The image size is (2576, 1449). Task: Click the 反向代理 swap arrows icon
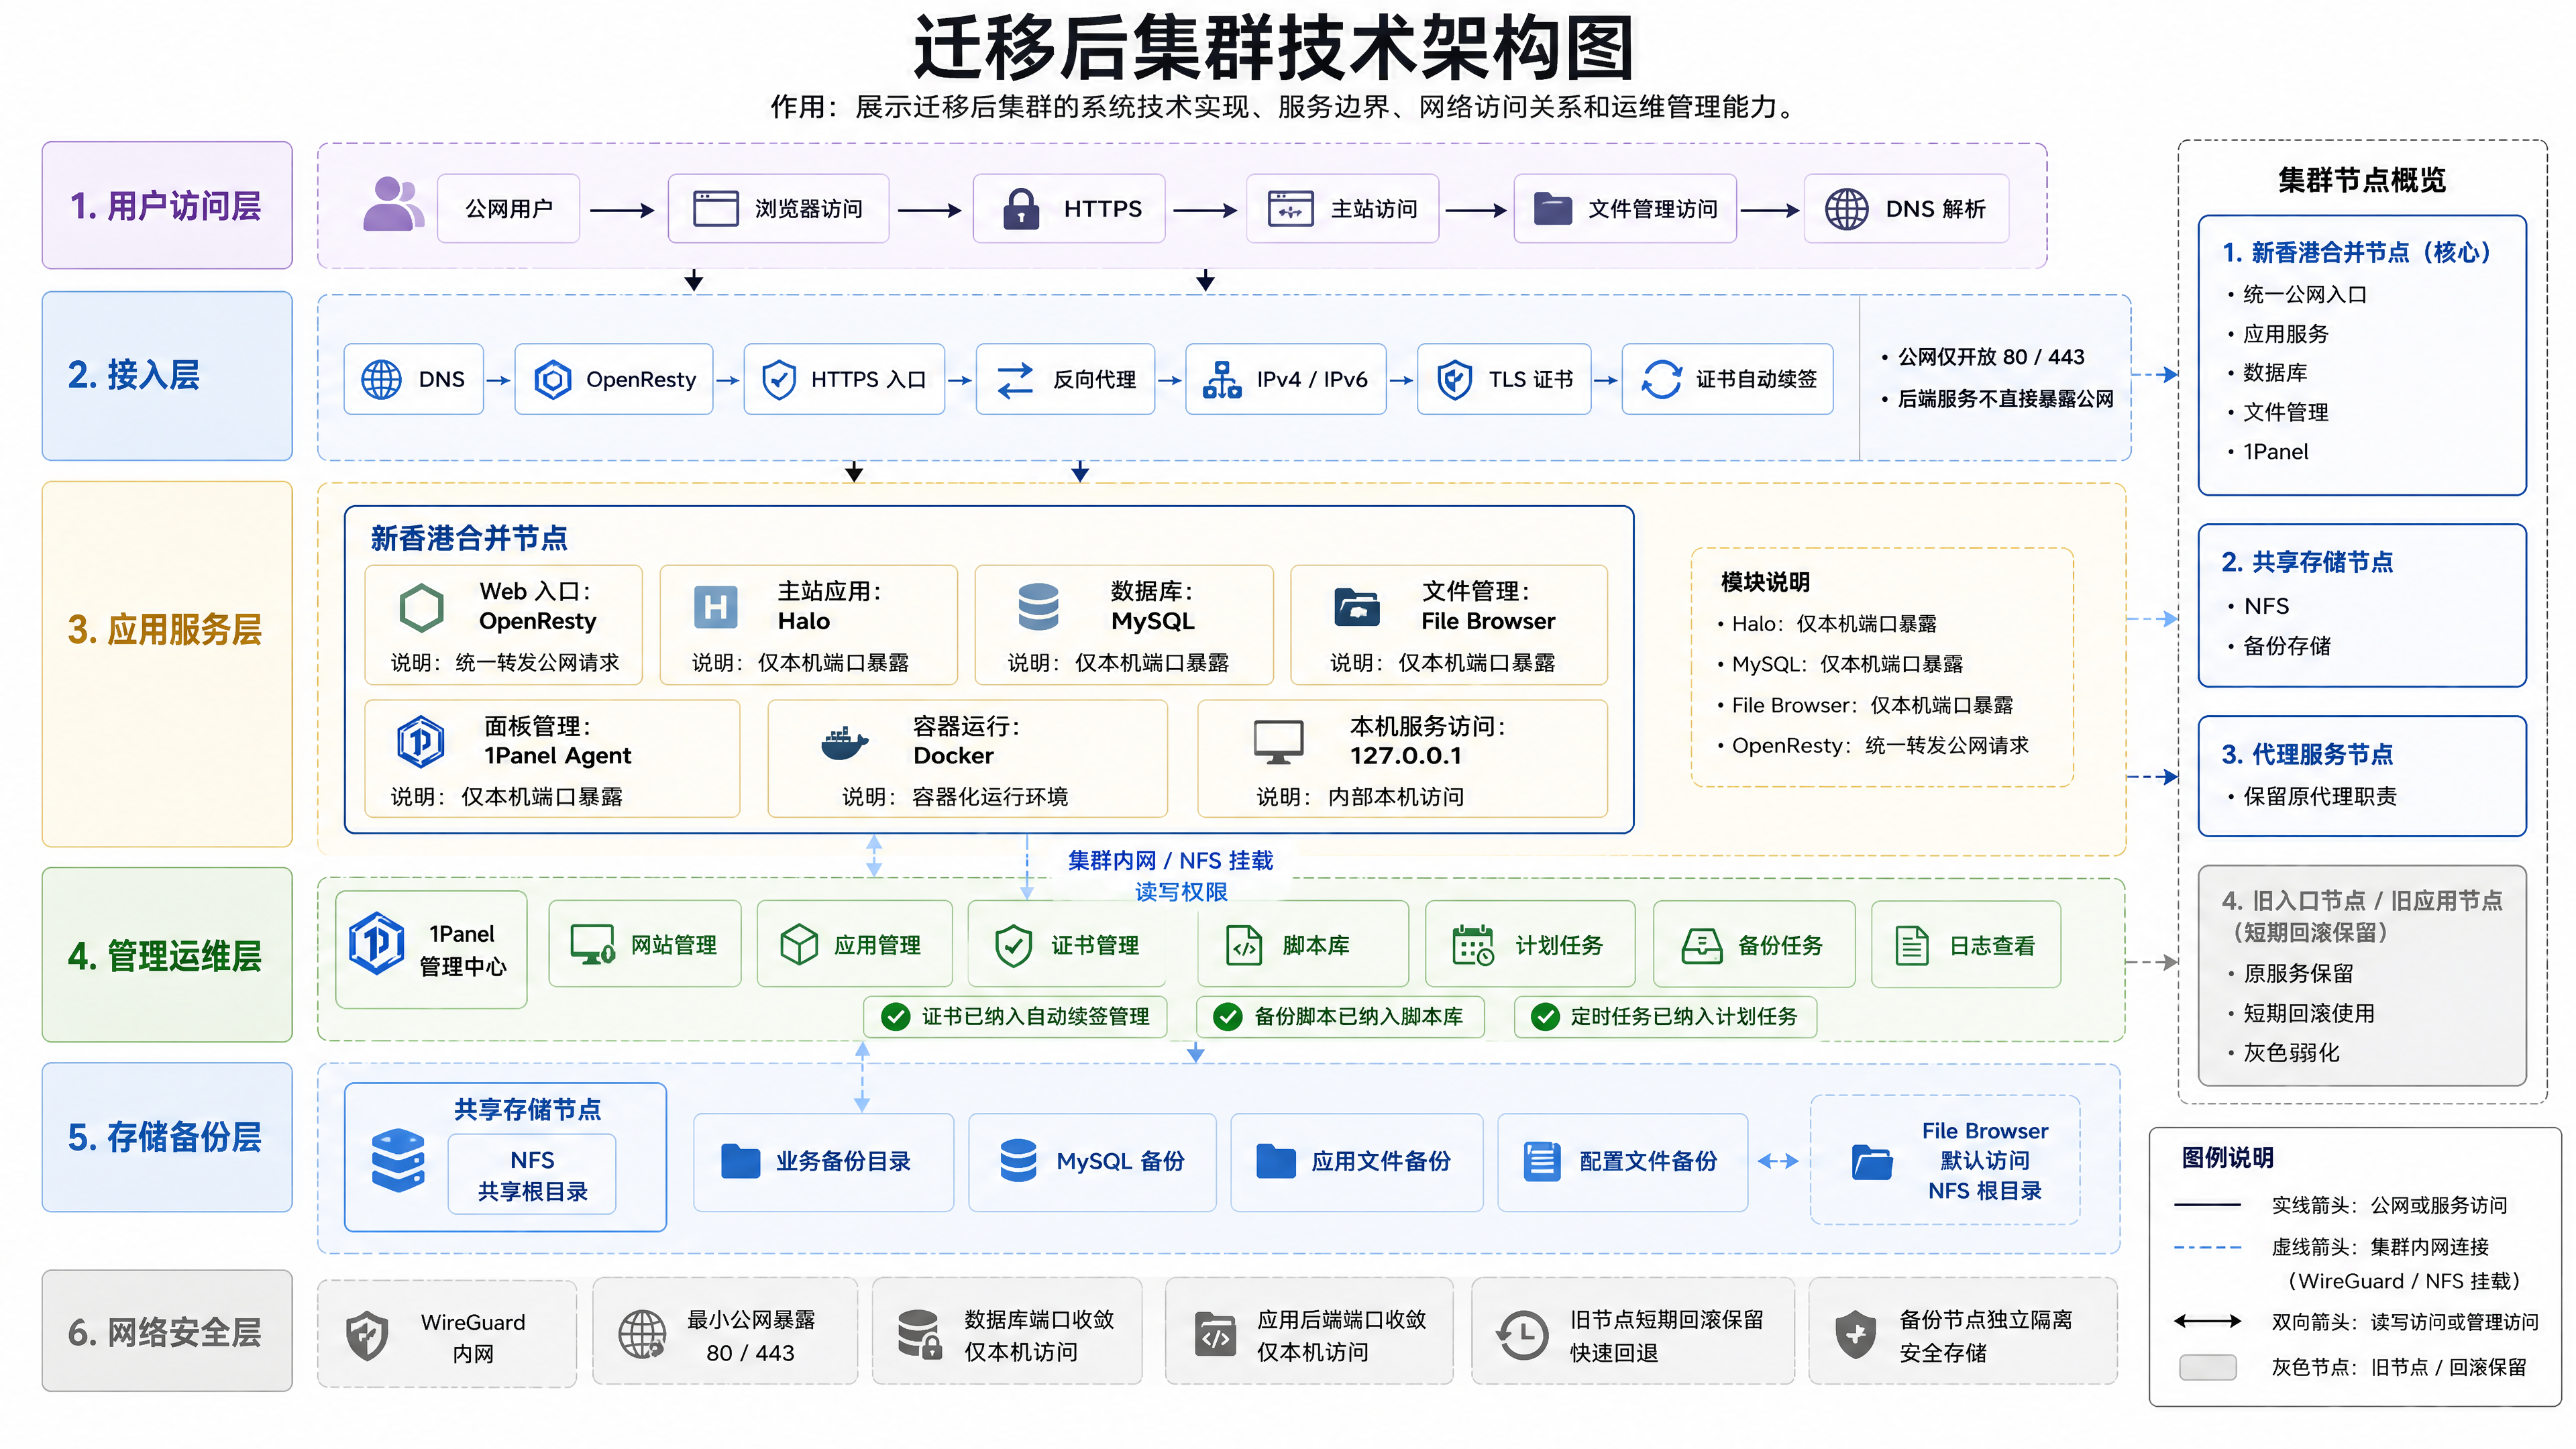[x=1015, y=380]
